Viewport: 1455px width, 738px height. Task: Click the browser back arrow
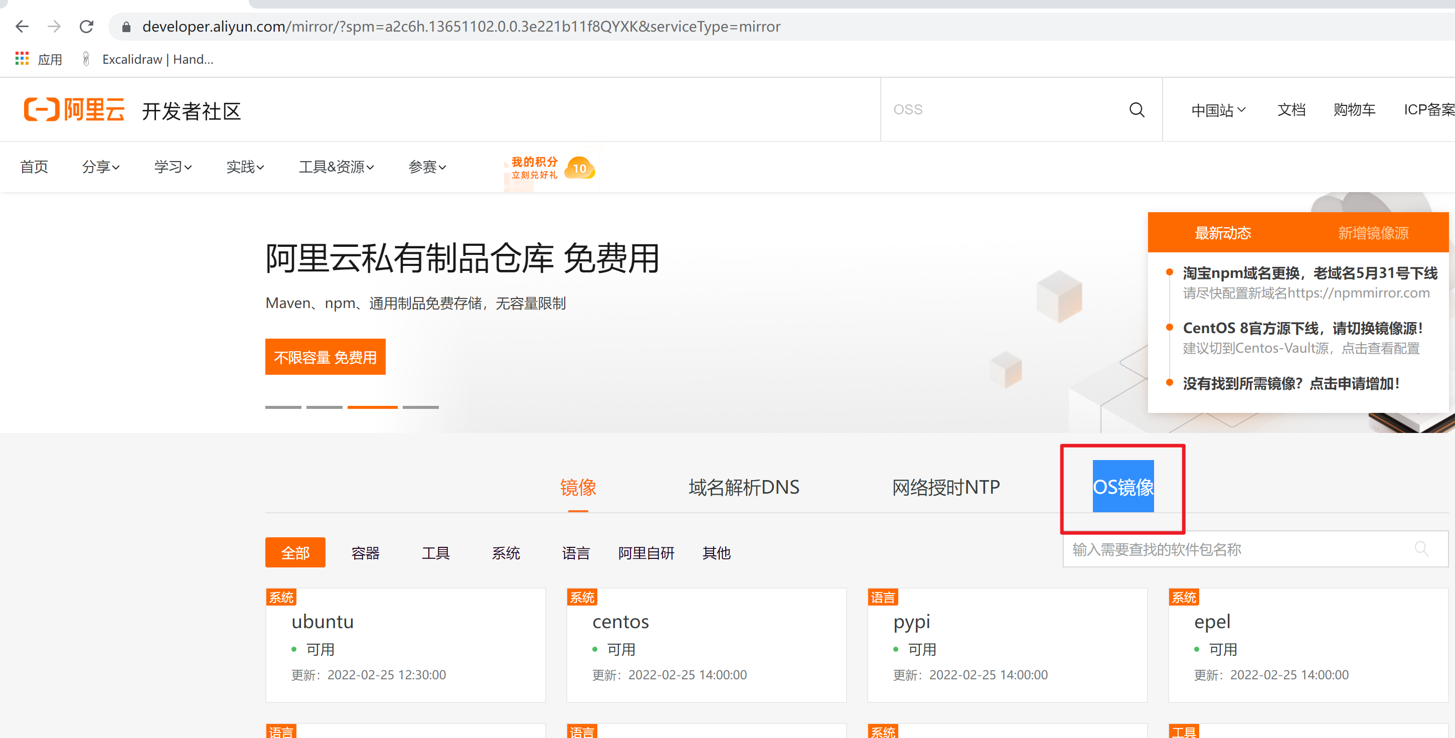point(22,27)
